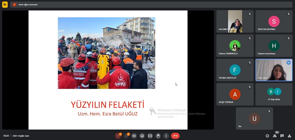Screen dimensions: 295x140
Task: Raise hand using the hand icon
Action: [x=158, y=136]
